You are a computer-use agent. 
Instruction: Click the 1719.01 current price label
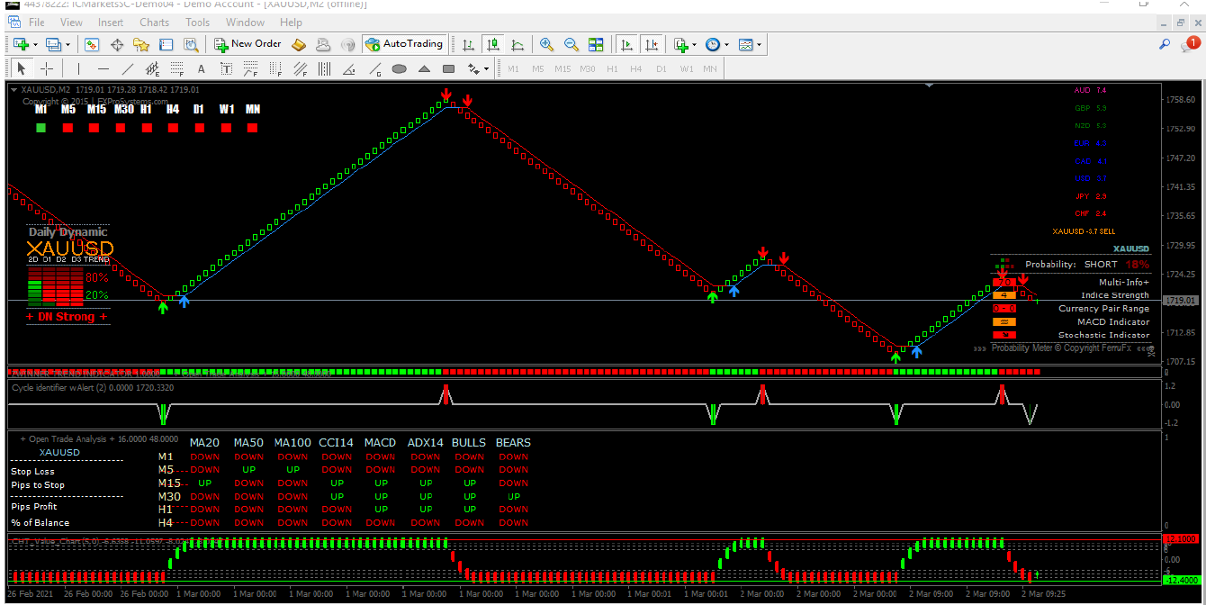point(1180,301)
